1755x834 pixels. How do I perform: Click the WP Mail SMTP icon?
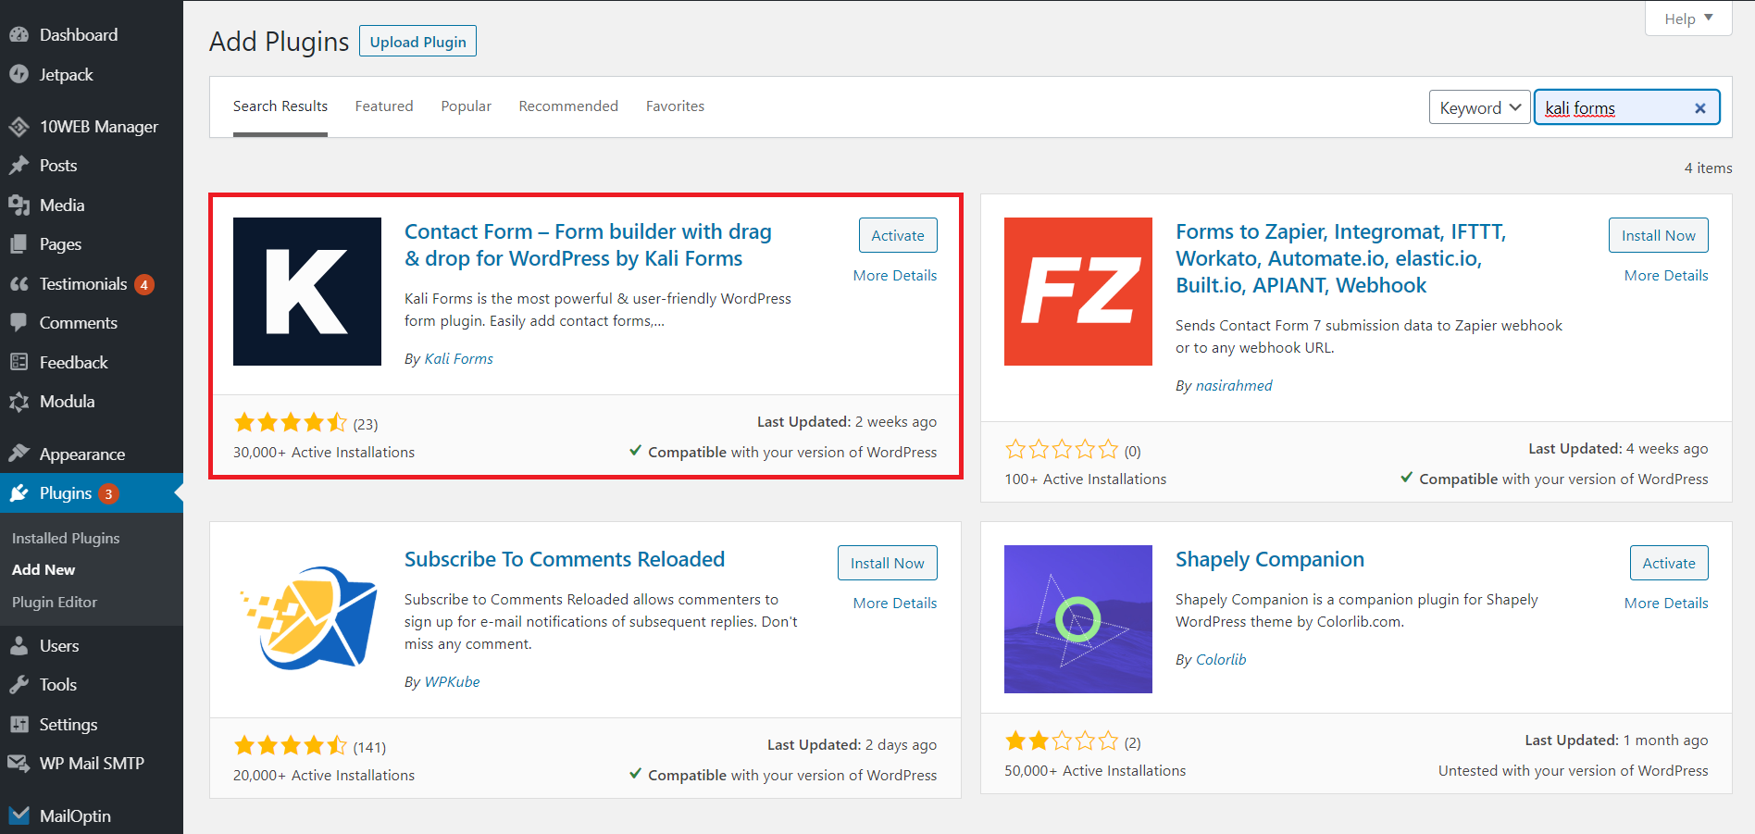pyautogui.click(x=20, y=763)
